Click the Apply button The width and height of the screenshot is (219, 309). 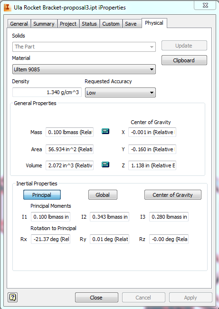pyautogui.click(x=190, y=298)
